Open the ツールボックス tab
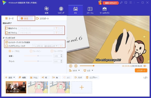Viewport: 151px width, 98px height. coord(104,10)
